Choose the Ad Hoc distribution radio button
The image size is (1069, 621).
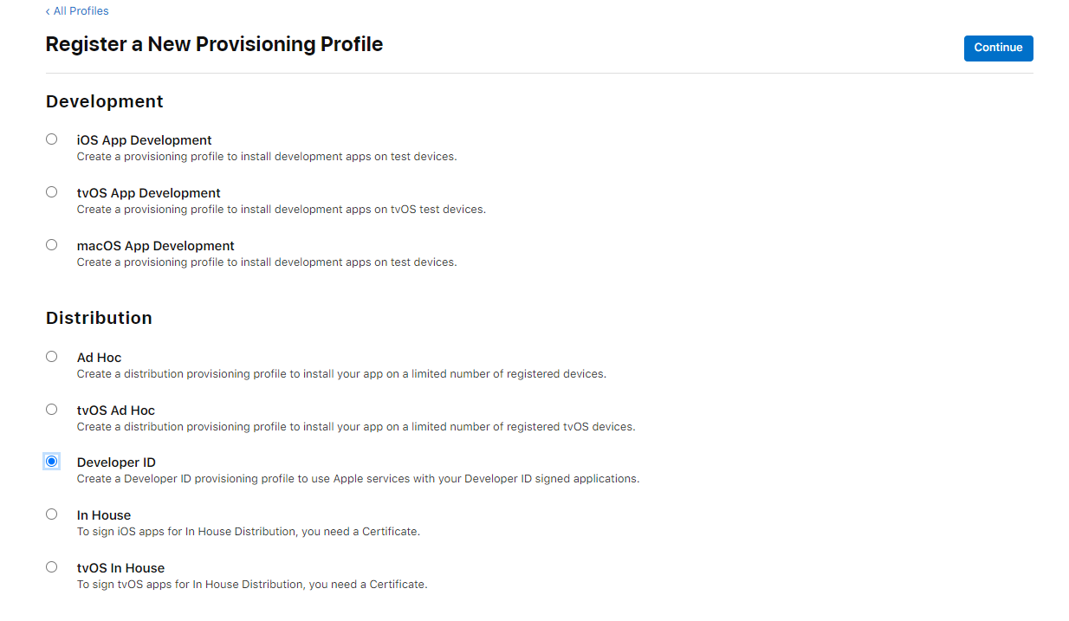[52, 357]
